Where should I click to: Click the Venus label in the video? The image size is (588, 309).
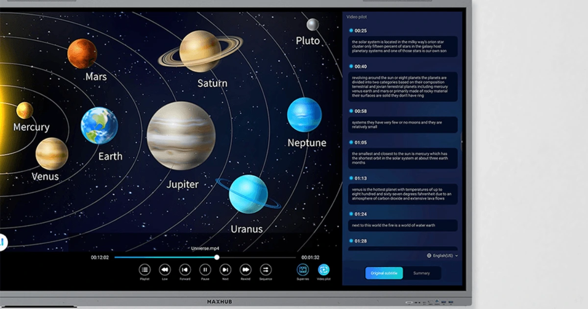click(45, 176)
